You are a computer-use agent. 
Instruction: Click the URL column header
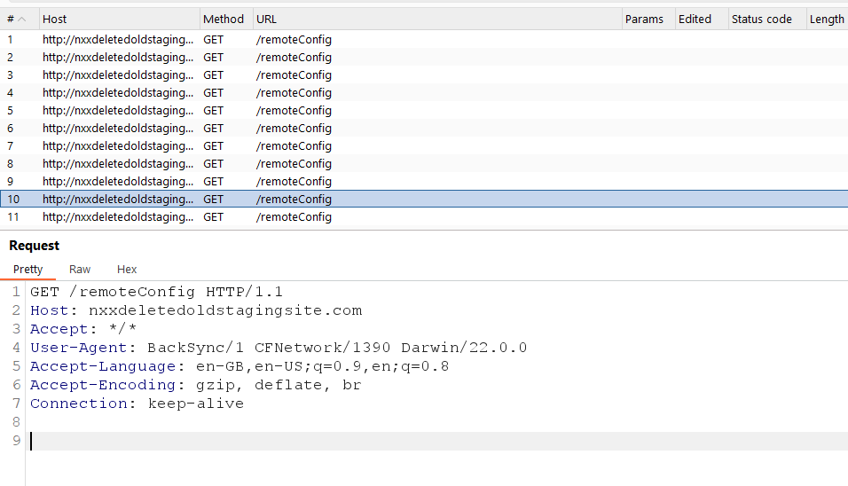[266, 19]
